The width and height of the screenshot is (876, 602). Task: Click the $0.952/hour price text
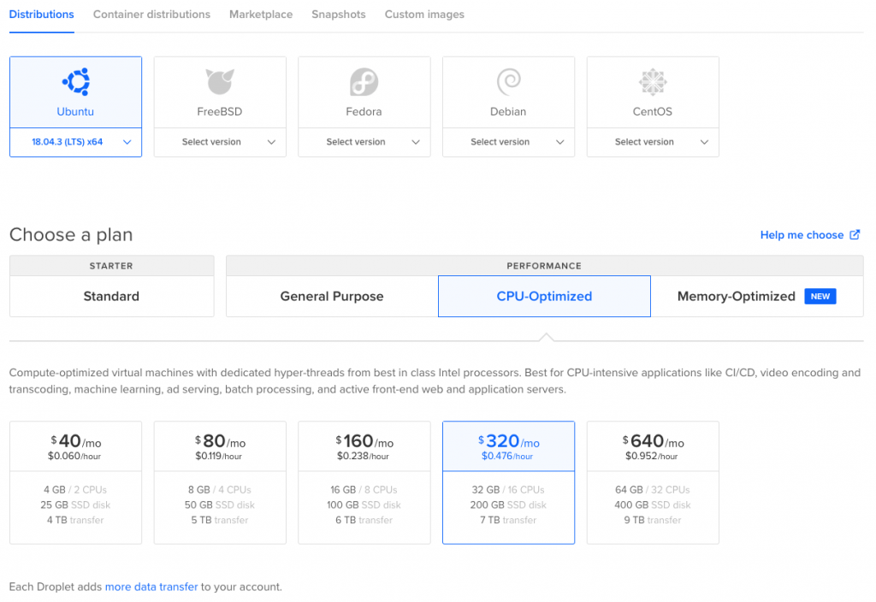click(651, 457)
